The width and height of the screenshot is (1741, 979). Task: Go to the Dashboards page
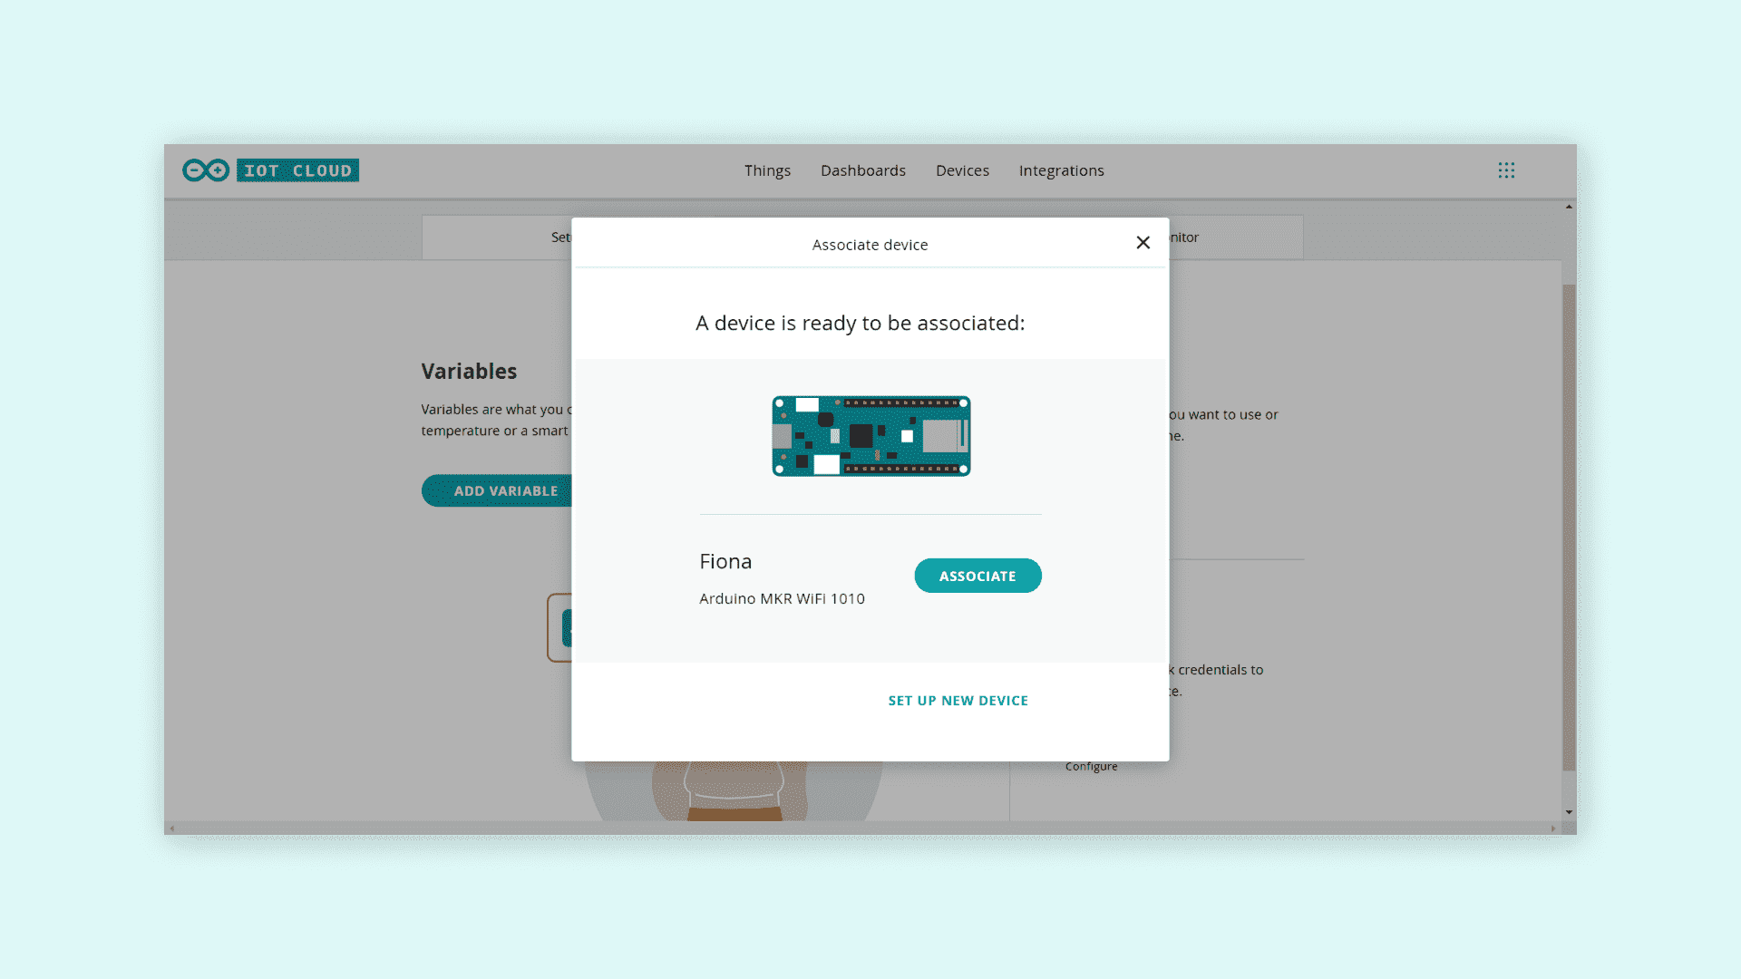862,170
